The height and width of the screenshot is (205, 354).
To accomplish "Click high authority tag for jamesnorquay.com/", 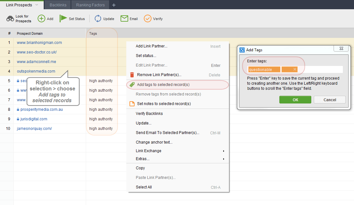I will coord(101,128).
